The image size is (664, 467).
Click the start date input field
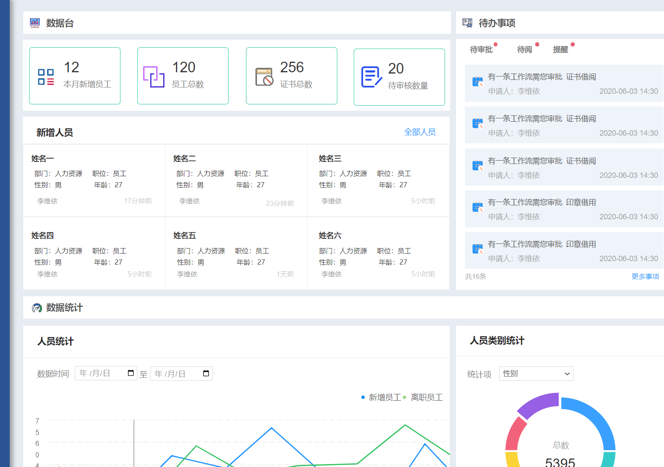tap(106, 373)
